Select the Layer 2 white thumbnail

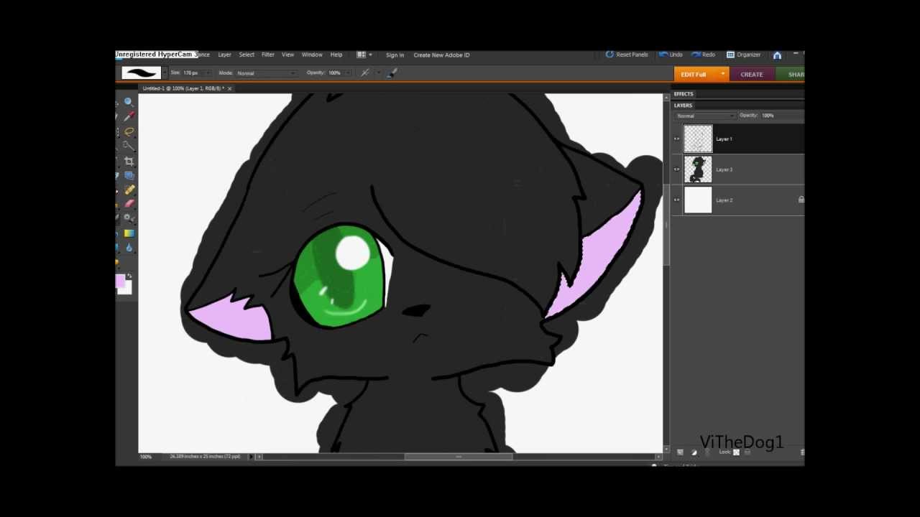(697, 200)
